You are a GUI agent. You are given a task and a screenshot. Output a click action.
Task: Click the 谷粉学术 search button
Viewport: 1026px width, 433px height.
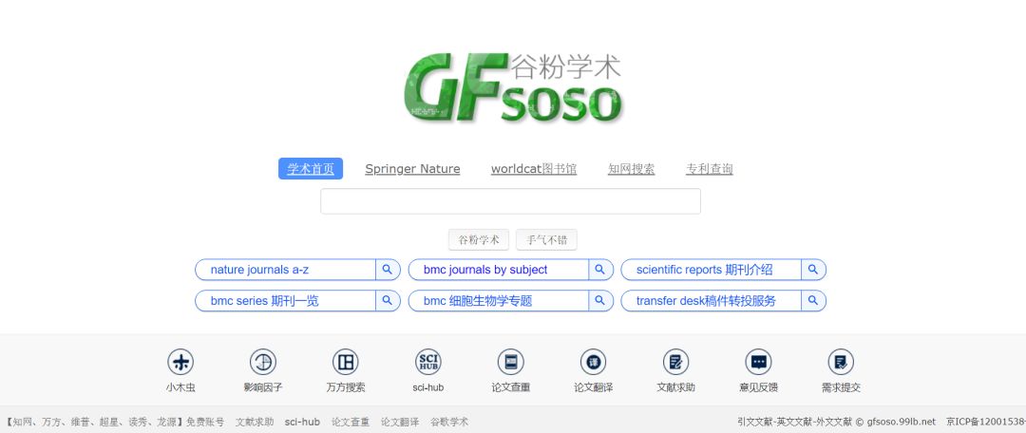tap(479, 239)
